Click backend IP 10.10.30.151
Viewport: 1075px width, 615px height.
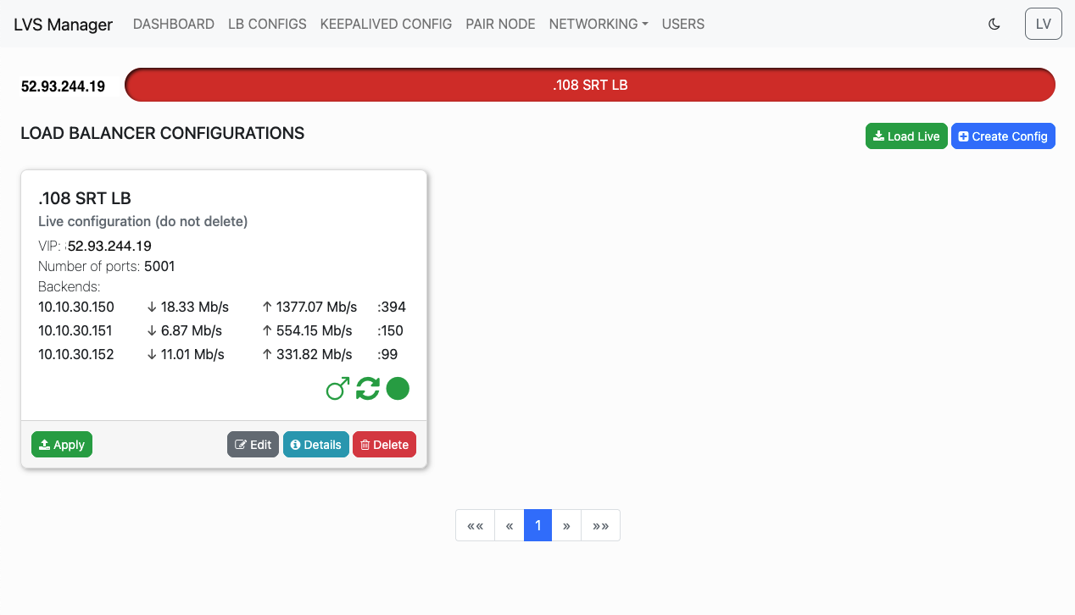75,330
